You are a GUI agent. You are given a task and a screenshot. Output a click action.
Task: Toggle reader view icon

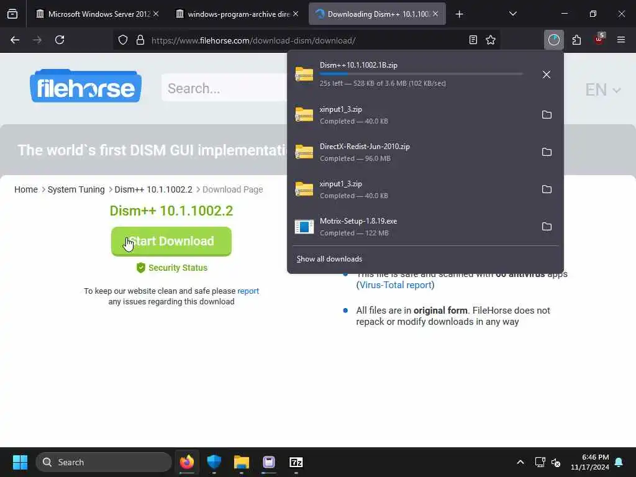coord(473,40)
